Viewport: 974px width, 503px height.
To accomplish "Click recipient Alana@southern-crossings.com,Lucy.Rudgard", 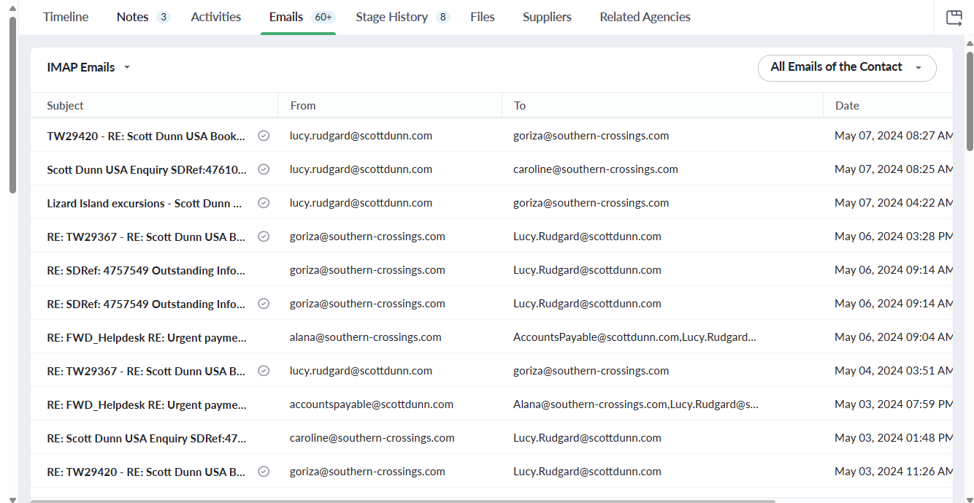I will pyautogui.click(x=636, y=404).
